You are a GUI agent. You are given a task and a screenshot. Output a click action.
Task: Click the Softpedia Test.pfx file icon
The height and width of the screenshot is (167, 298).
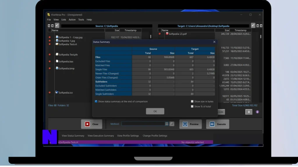(57, 54)
